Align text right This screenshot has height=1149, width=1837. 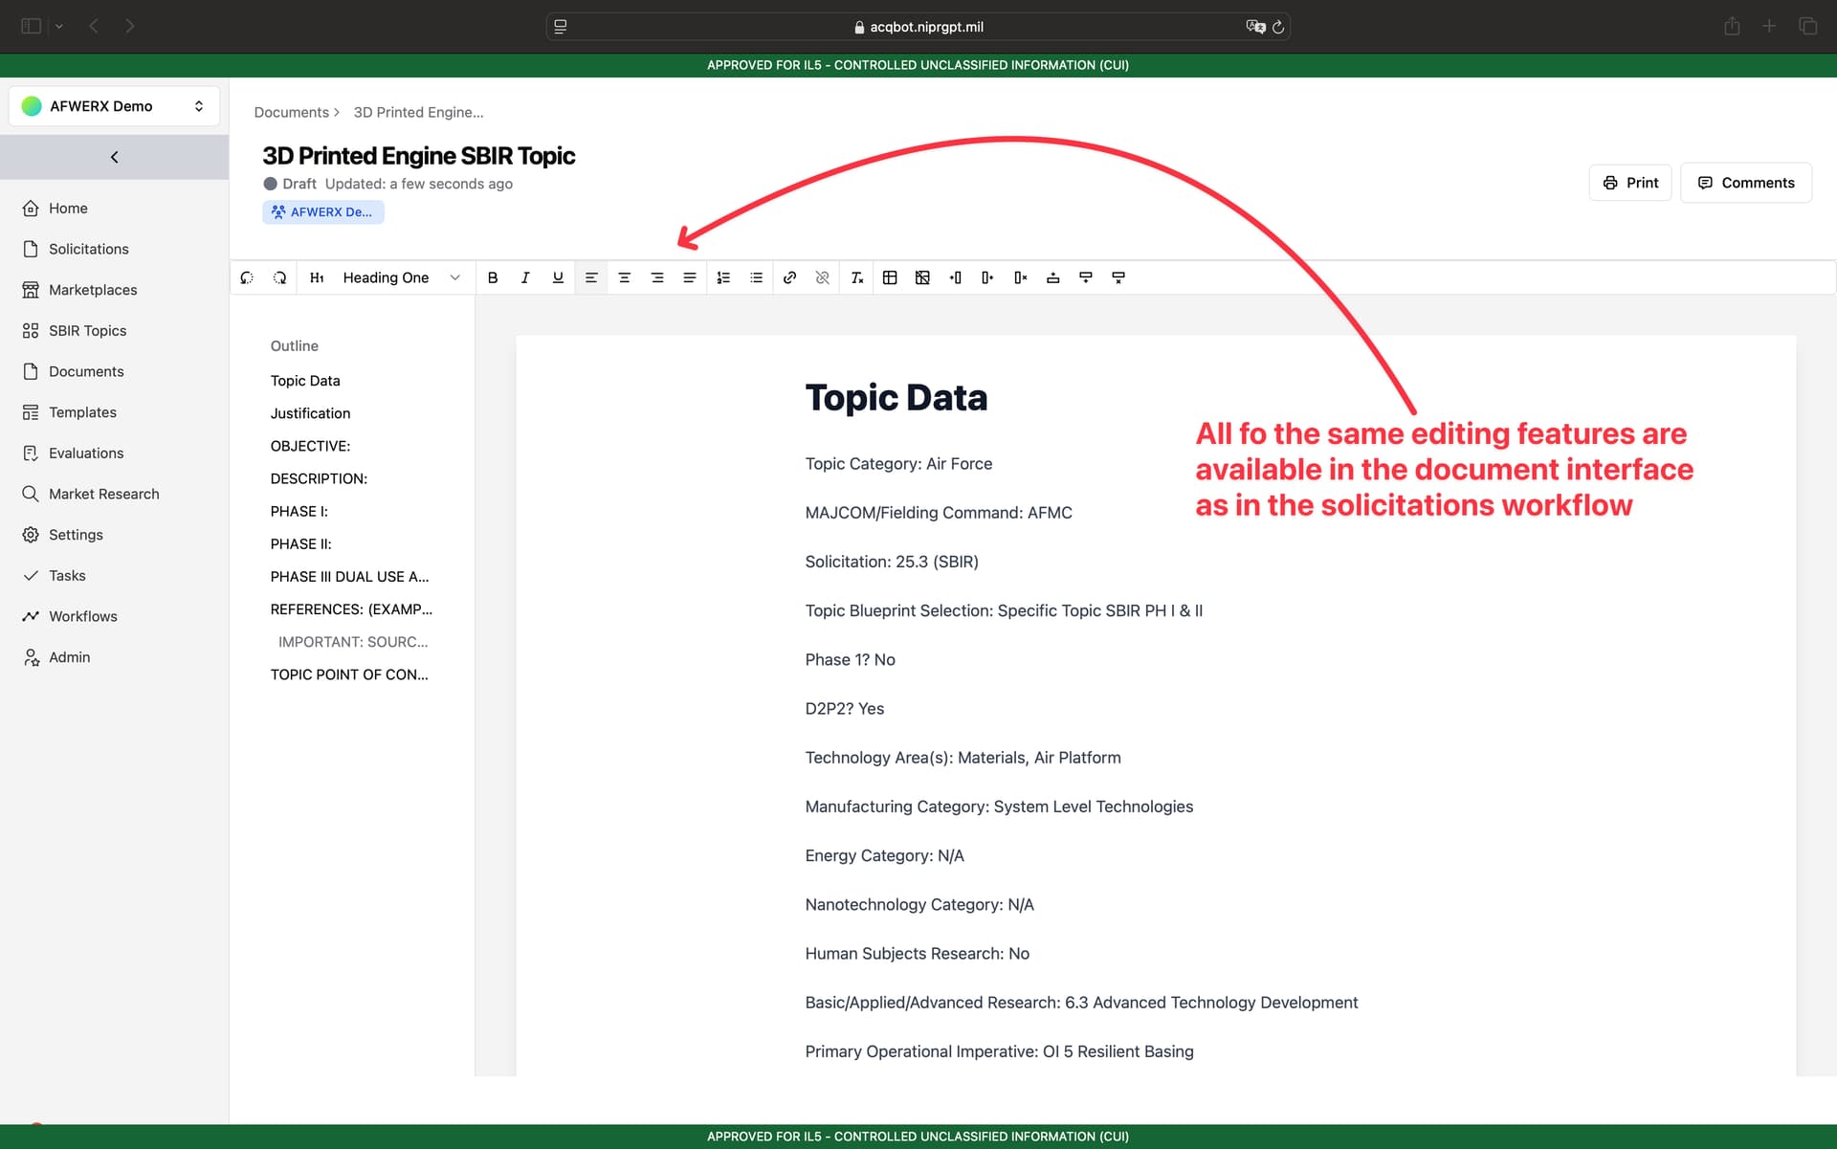point(657,277)
